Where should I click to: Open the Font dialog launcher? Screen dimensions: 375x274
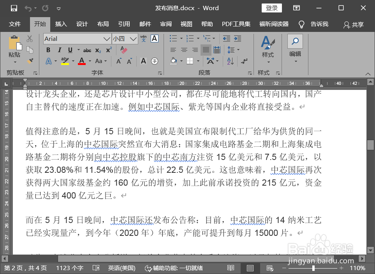(160, 73)
